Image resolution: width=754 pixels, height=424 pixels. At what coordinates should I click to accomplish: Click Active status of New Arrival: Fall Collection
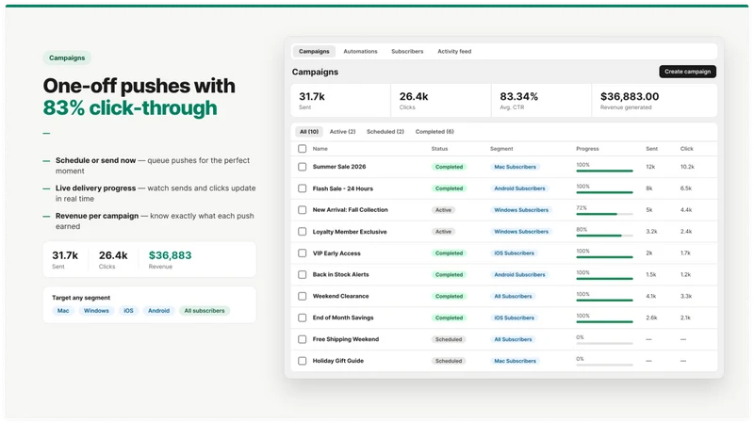443,210
